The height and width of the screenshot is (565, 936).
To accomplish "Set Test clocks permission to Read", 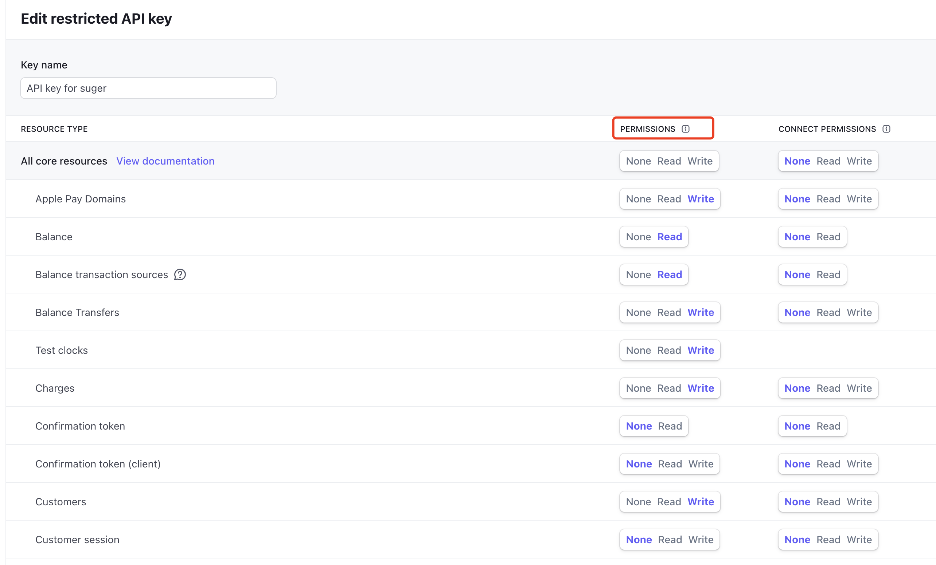I will (669, 350).
